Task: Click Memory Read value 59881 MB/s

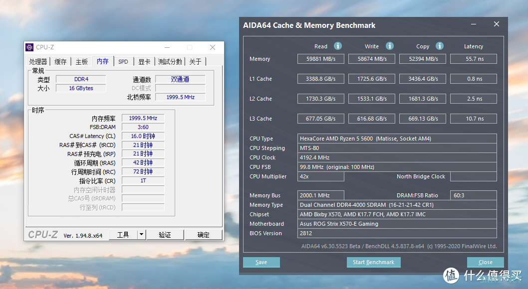Action: coord(321,59)
